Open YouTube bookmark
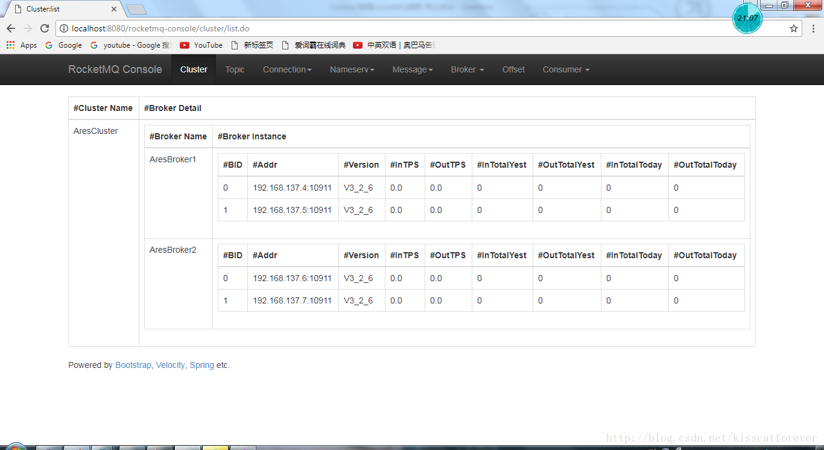This screenshot has width=824, height=450. 201,45
